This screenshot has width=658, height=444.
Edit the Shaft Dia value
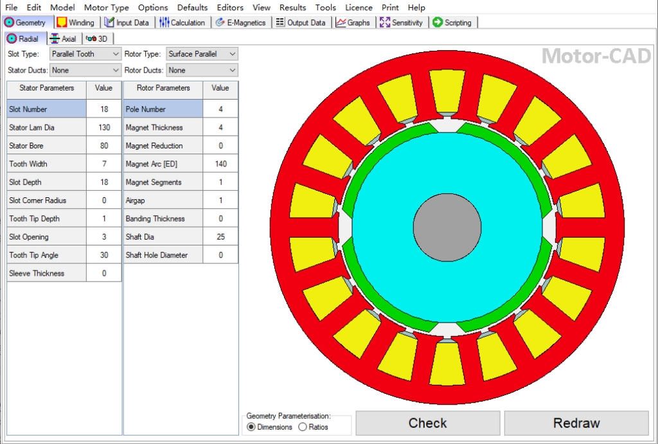(x=221, y=236)
